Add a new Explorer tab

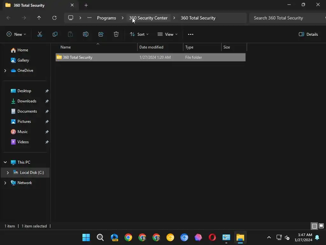(86, 5)
